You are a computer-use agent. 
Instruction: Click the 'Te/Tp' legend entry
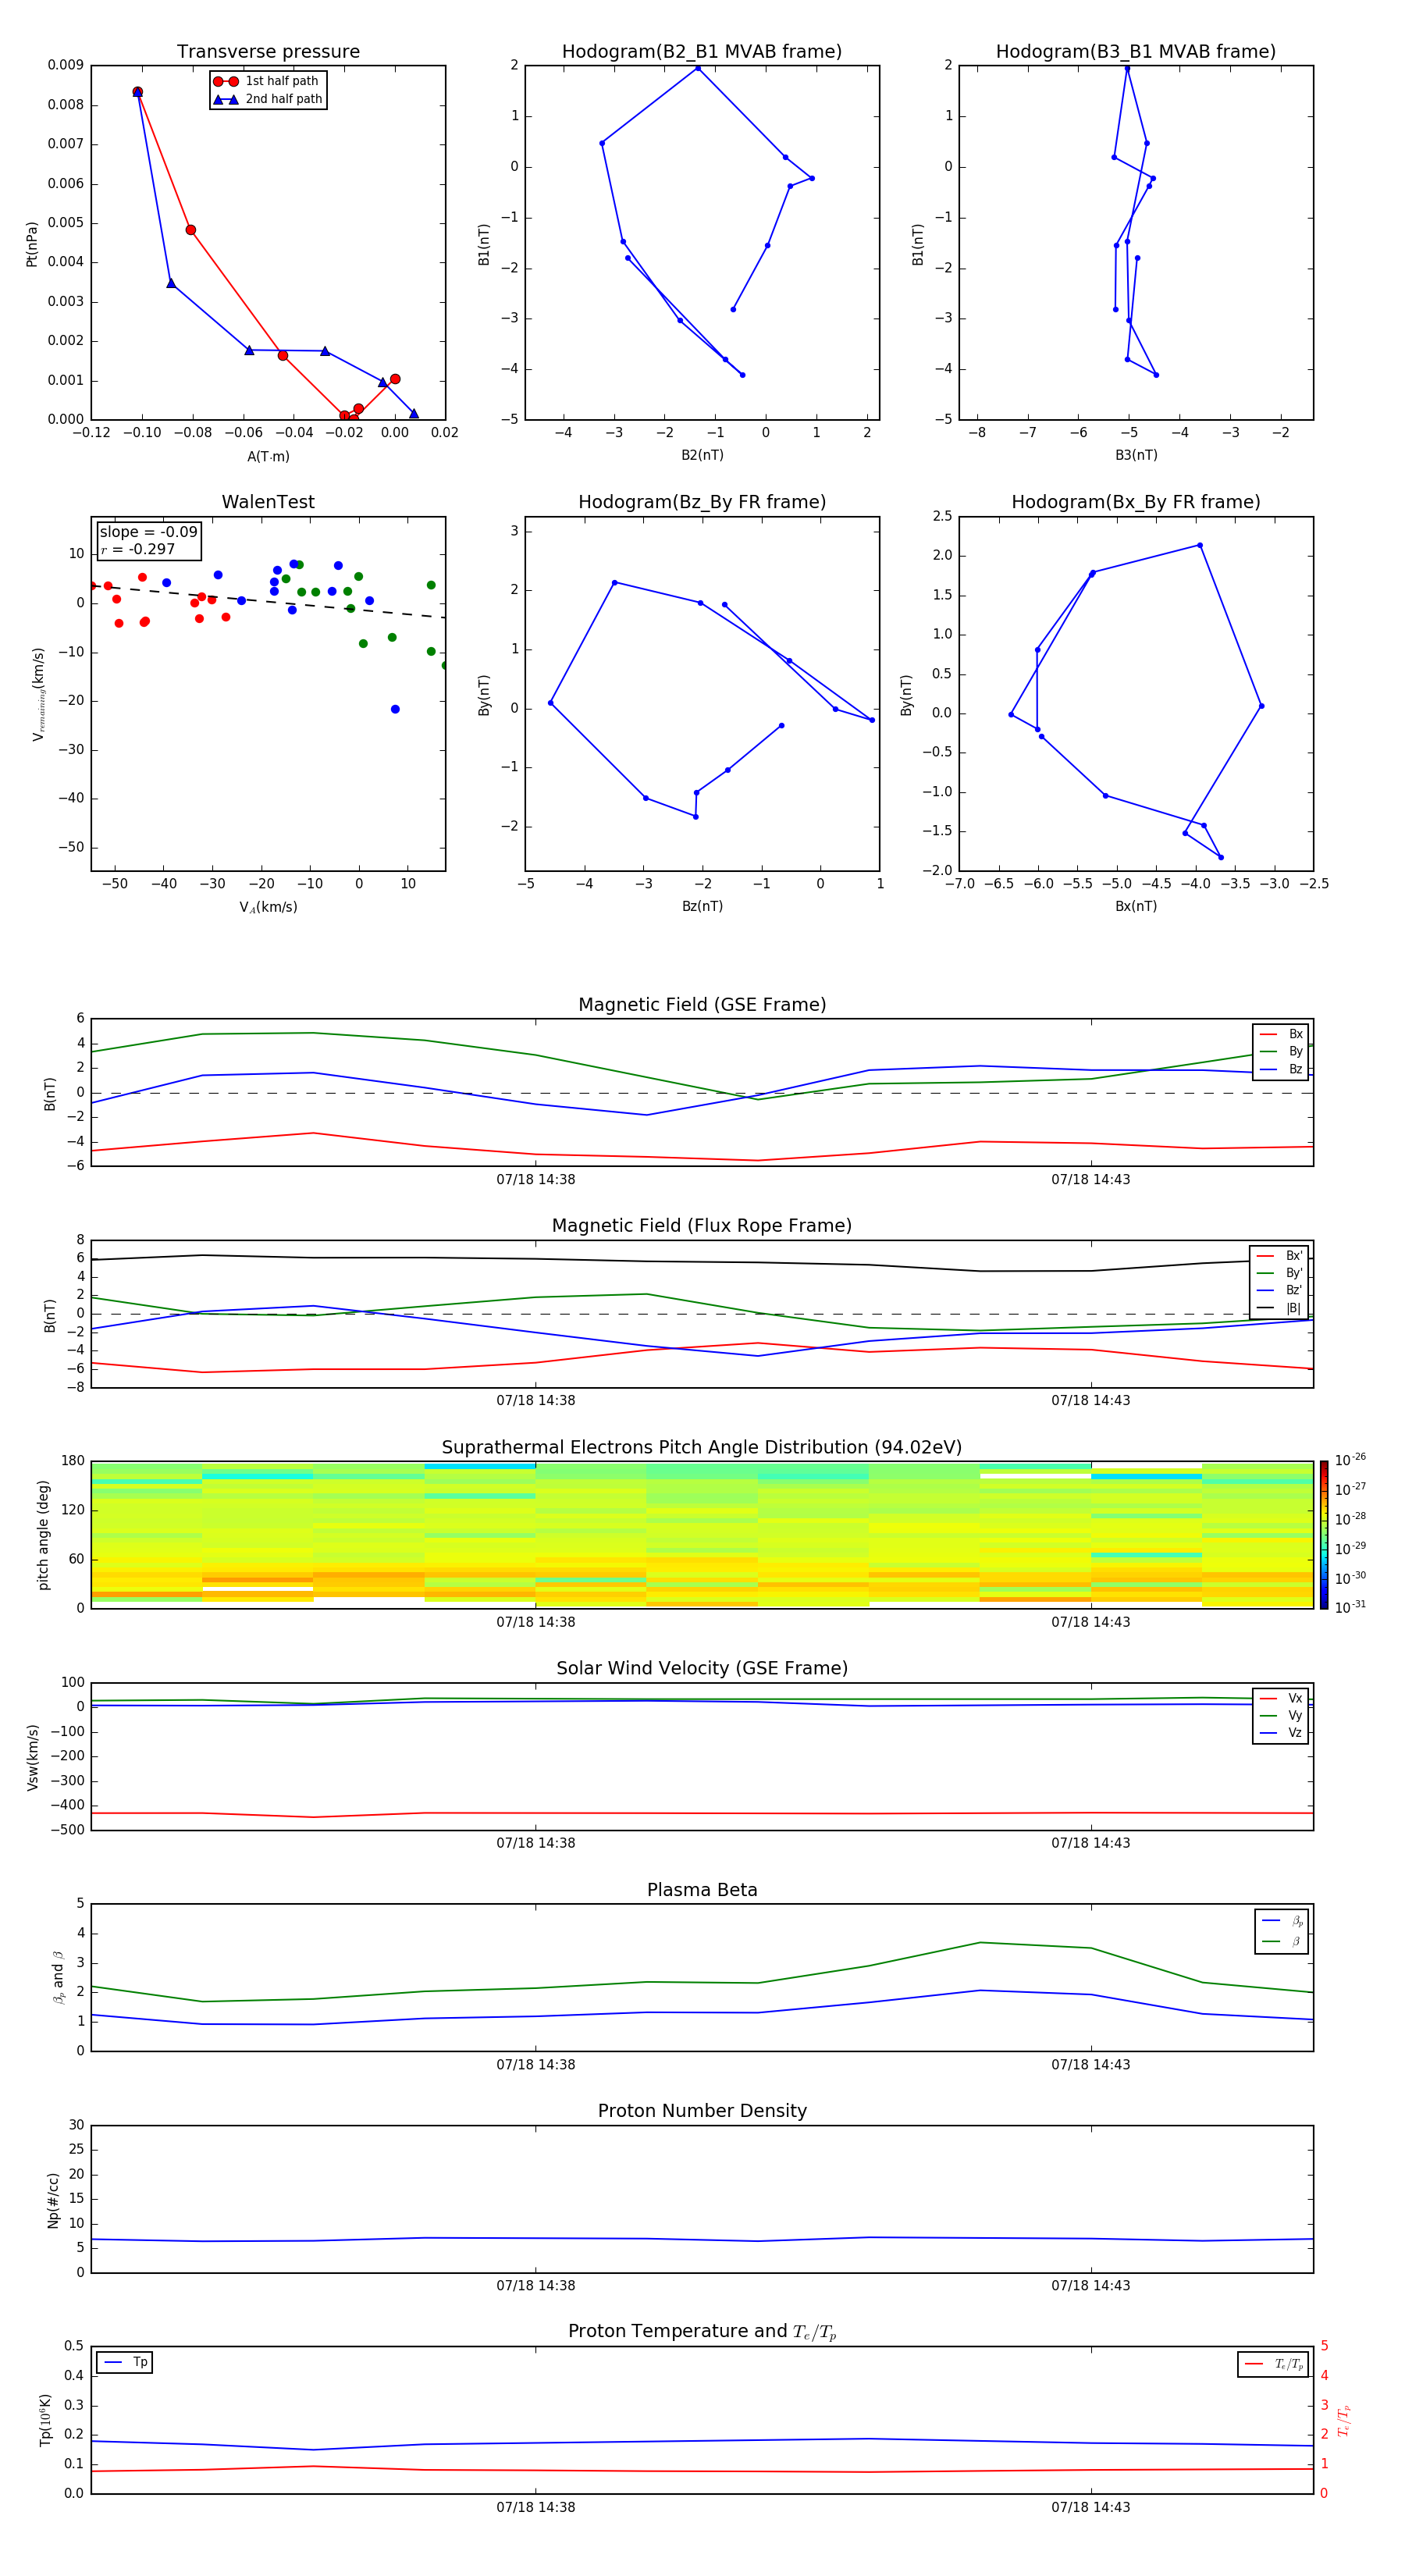(1273, 2364)
